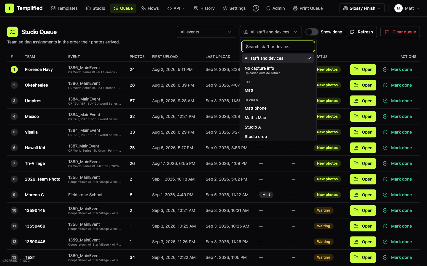
Task: Open the Glossy Finish workspace dropdown
Action: pyautogui.click(x=362, y=8)
